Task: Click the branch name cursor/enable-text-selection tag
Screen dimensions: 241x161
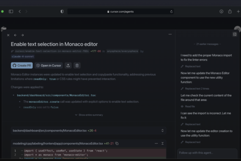Action: 52,51
